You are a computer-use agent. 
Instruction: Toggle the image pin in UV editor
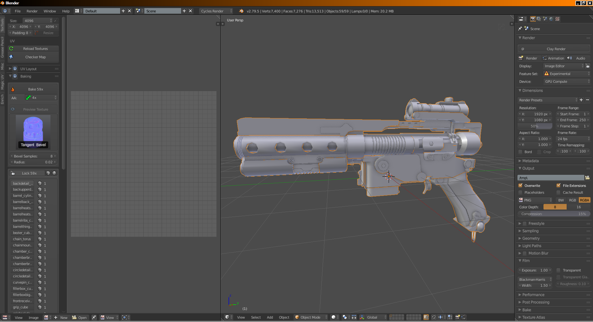coord(94,317)
